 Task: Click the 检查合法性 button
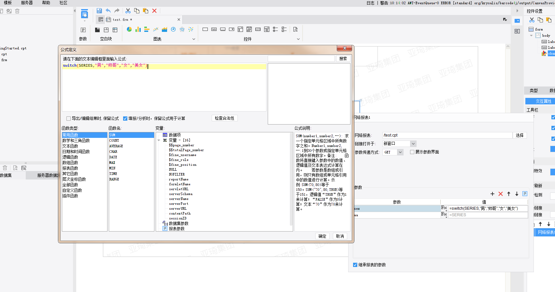[x=224, y=118]
